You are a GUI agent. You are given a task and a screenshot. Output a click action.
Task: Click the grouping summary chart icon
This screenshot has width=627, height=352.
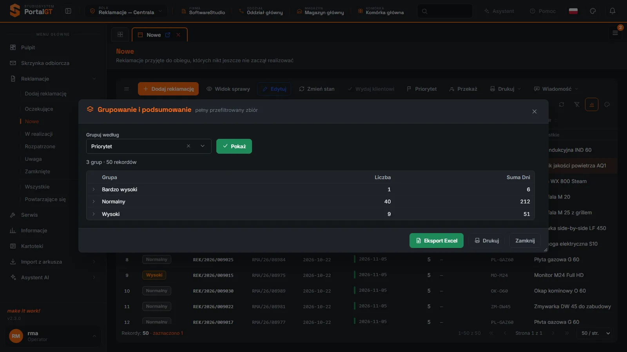pos(592,104)
